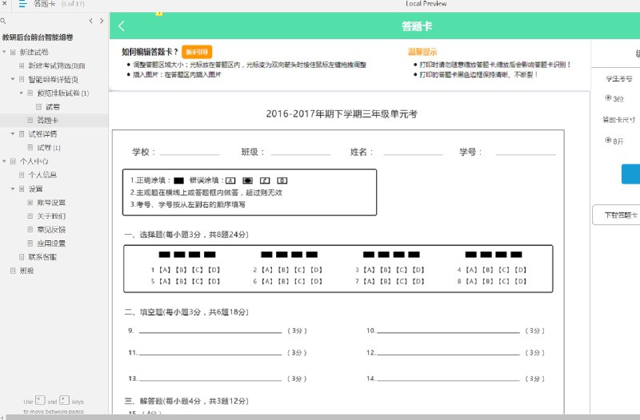Collapse the 设置 tree node
Screen dimensions: 640x420
coord(13,188)
